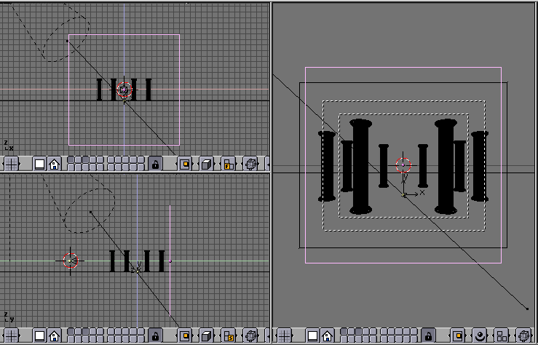Select the tallest left column in camera view

tap(360, 166)
